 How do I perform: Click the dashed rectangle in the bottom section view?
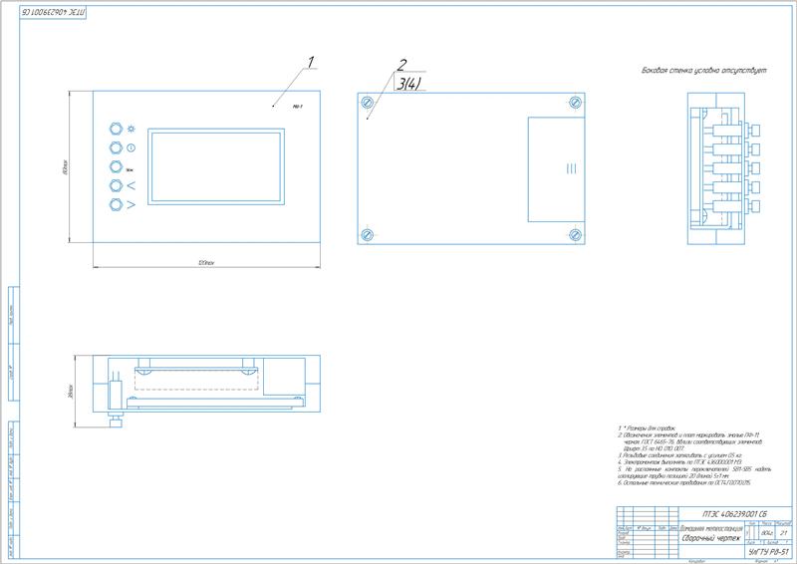coord(196,379)
